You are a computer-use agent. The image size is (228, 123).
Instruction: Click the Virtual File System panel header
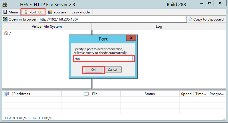click(x=47, y=27)
